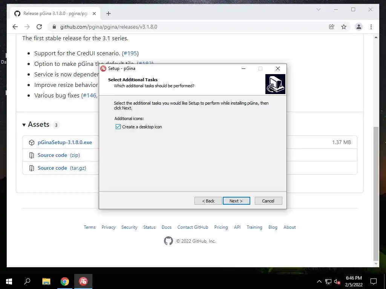Open the API footer link

(x=237, y=227)
